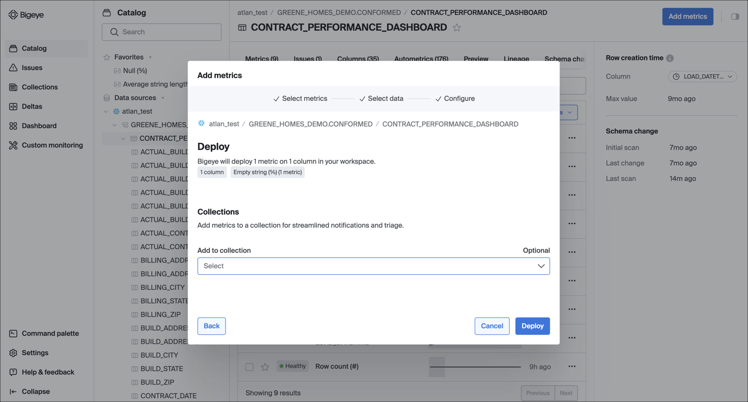
Task: Switch to the Metrics (9) tab
Action: point(261,59)
